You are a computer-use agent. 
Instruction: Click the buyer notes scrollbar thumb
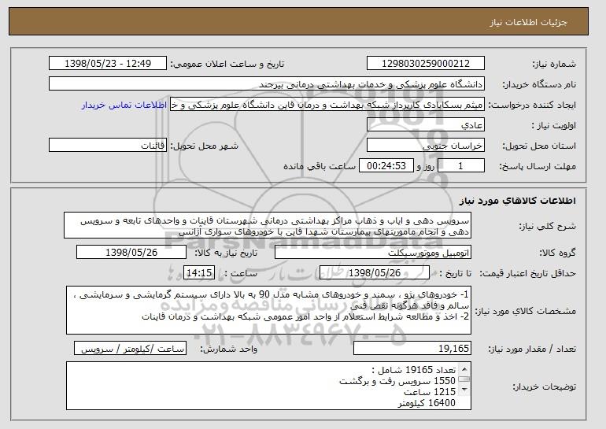coord(464,379)
